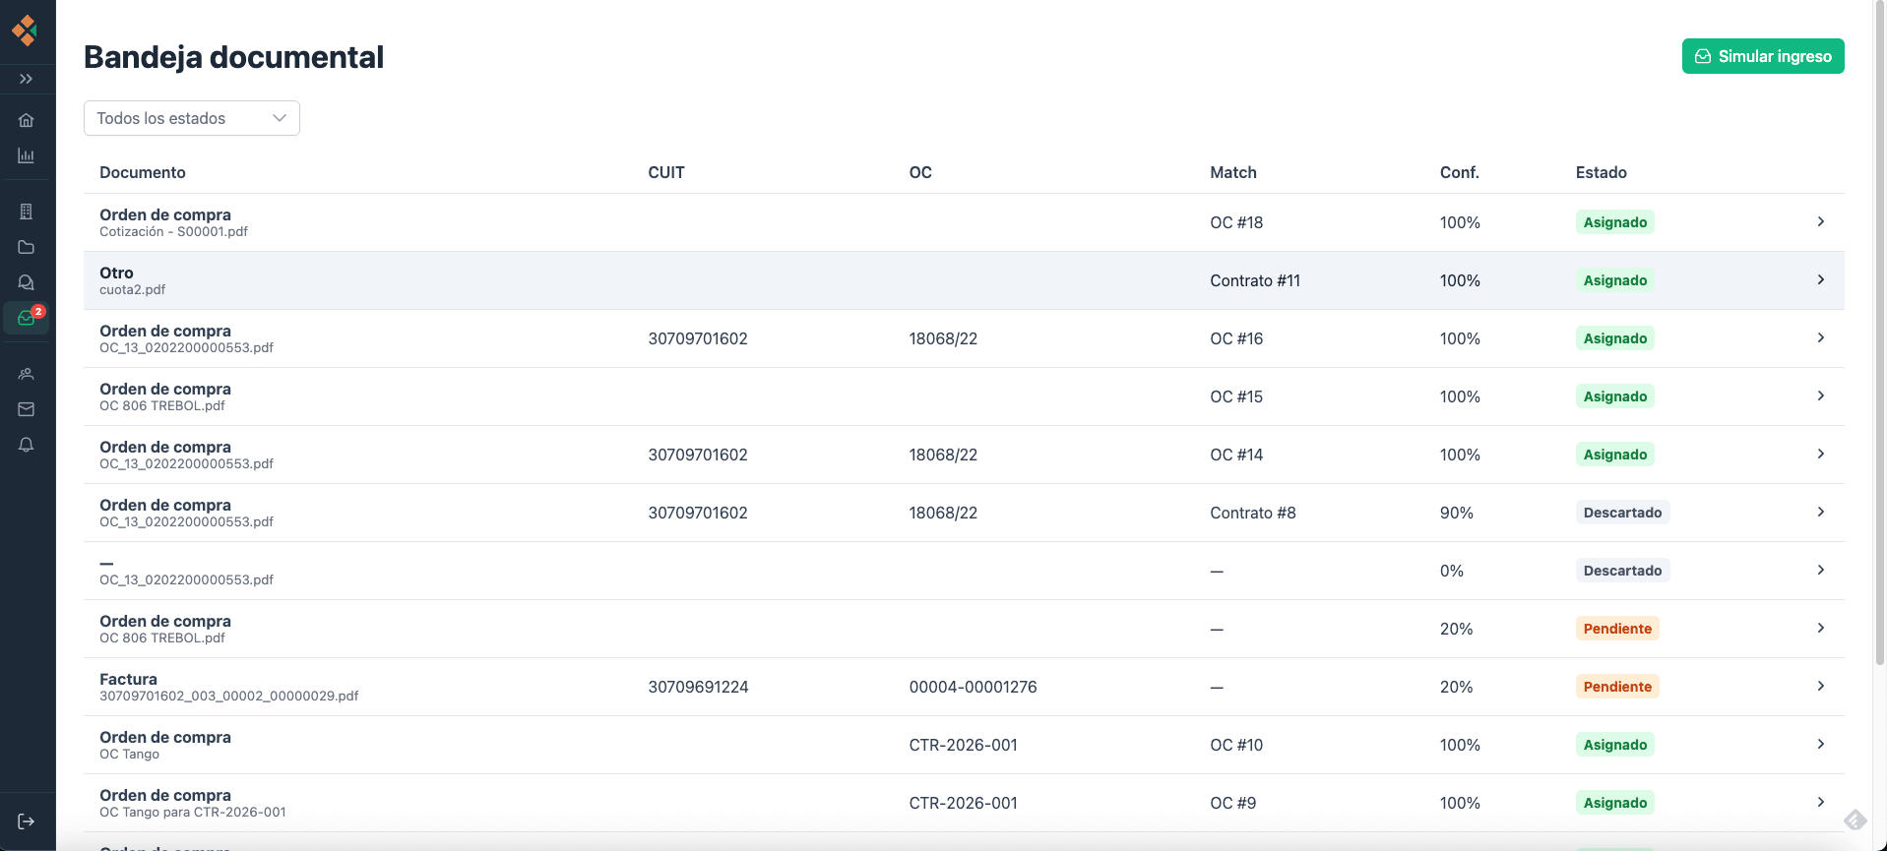The image size is (1887, 851).
Task: Click the CUIT column header
Action: point(666,172)
